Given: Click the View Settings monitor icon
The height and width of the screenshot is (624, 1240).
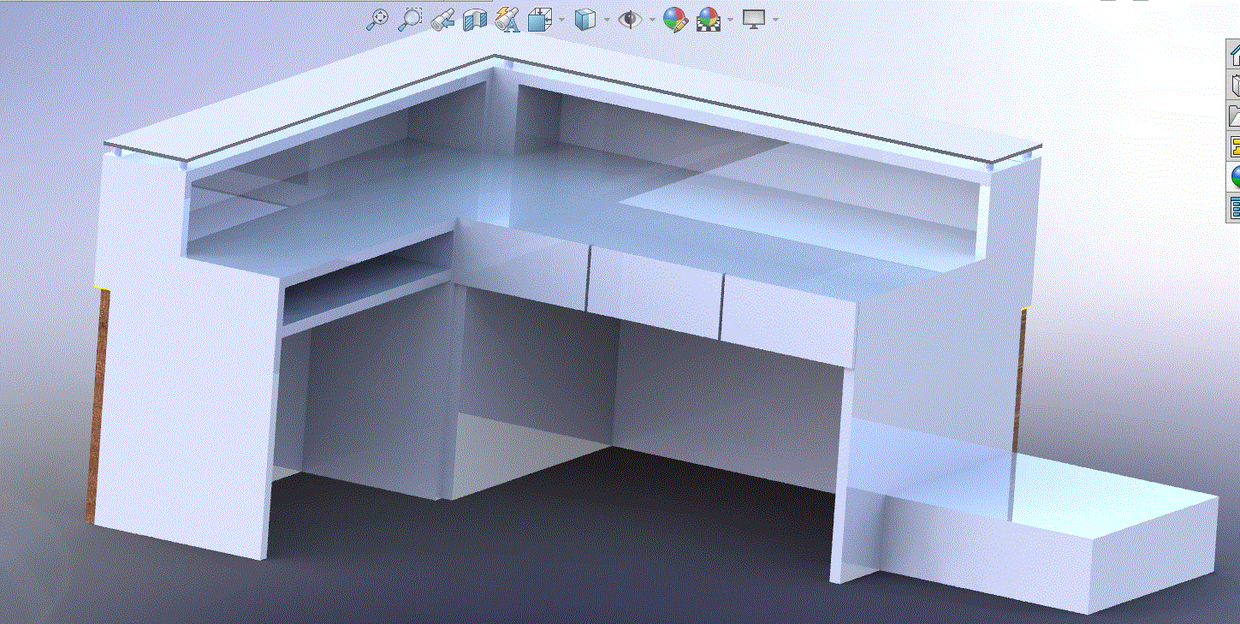Looking at the screenshot, I should pos(754,19).
